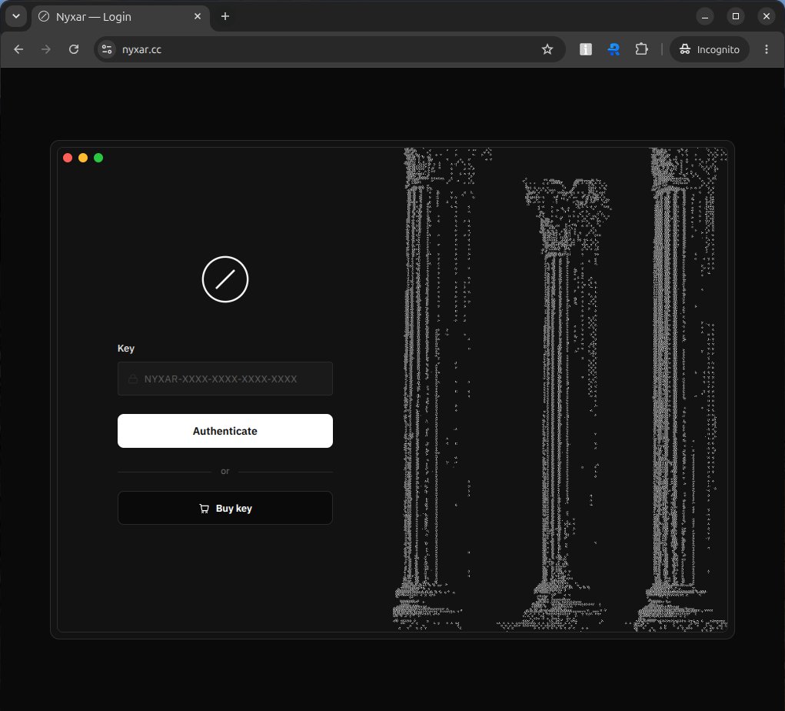Click the yellow dot in the login card
The image size is (785, 711).
tap(83, 158)
